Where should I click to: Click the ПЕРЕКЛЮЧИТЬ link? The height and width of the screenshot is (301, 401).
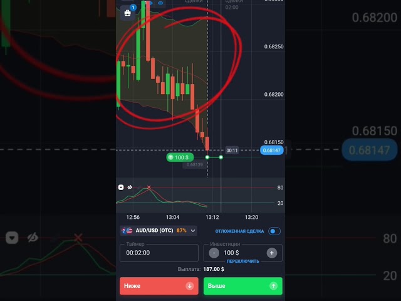[x=242, y=261]
